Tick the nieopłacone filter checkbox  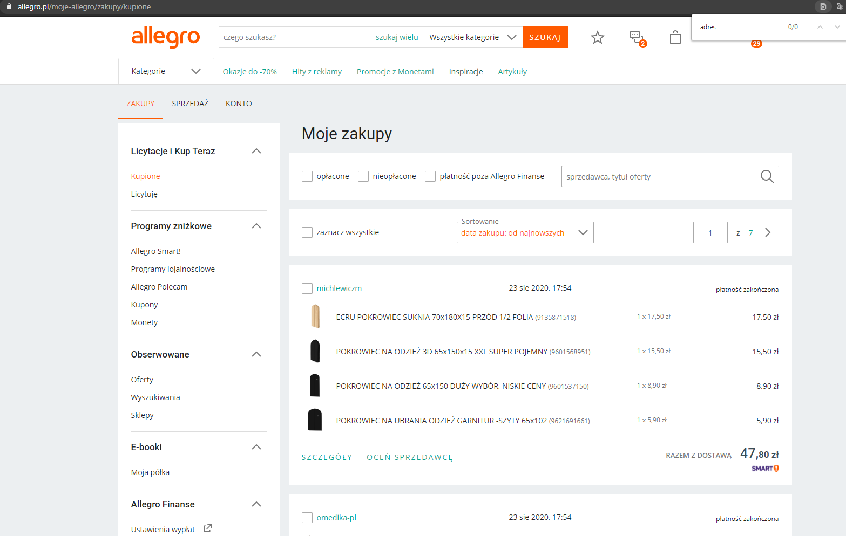(x=363, y=176)
